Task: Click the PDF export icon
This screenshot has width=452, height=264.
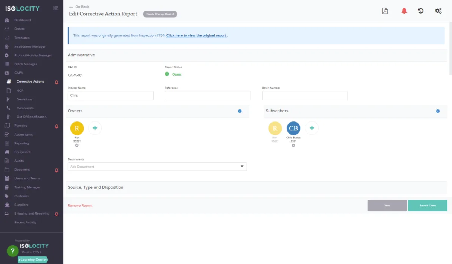Action: tap(385, 11)
